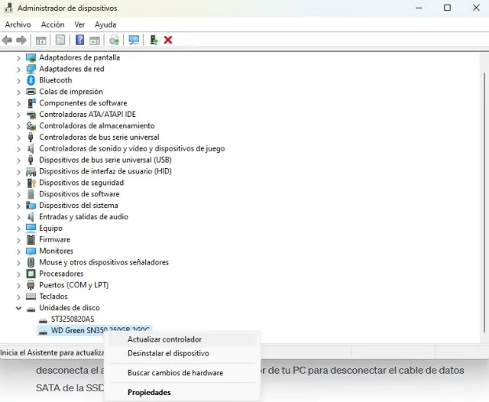This screenshot has height=402, width=489.
Task: Expand the Adaptadores de pantalla node
Action: (18, 57)
